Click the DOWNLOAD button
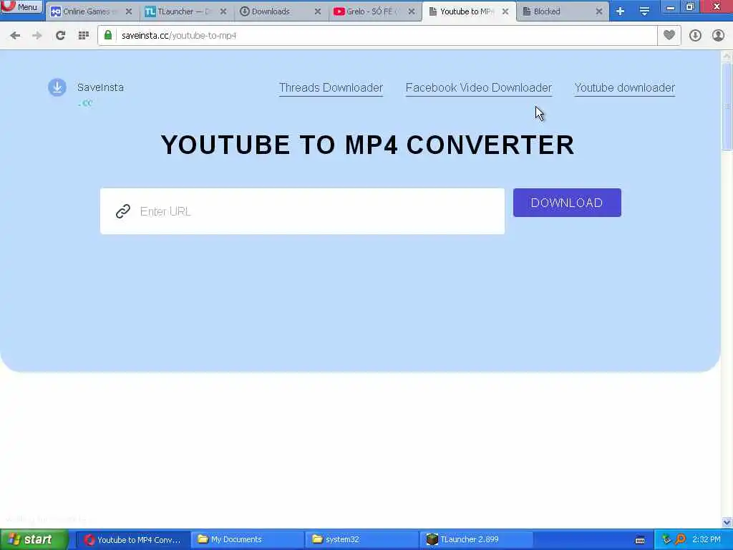This screenshot has height=550, width=733. (x=567, y=203)
